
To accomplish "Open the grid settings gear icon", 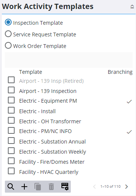I will coord(65,187).
